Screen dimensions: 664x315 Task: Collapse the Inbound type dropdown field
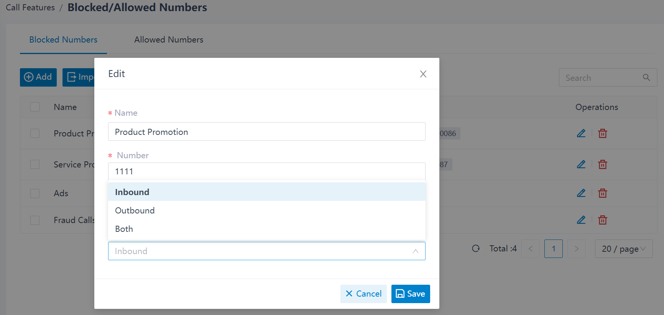pyautogui.click(x=267, y=251)
